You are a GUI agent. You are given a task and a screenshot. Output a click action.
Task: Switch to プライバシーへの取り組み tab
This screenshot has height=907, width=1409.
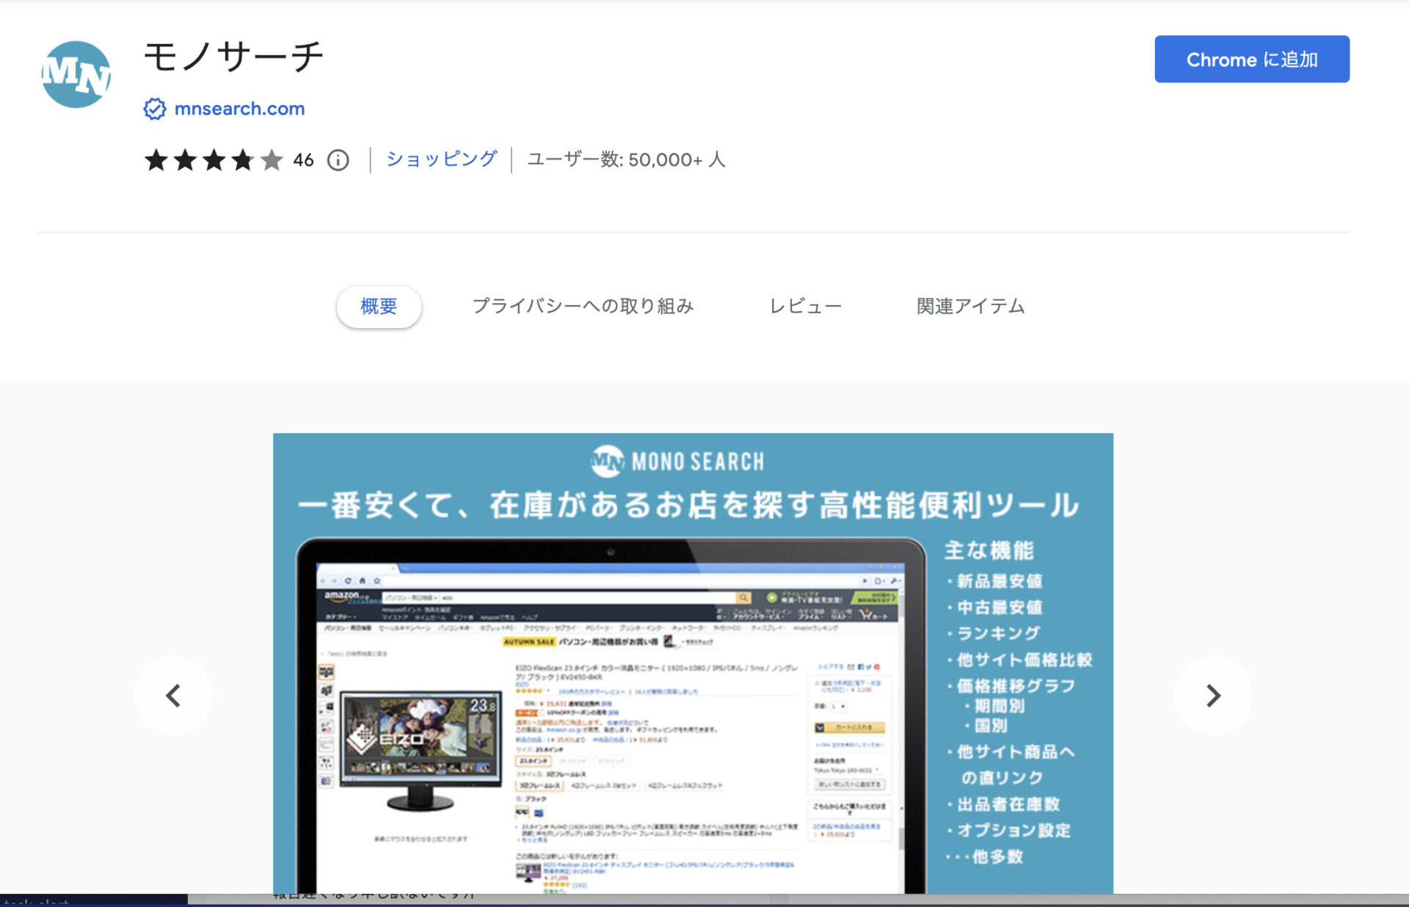(x=583, y=306)
